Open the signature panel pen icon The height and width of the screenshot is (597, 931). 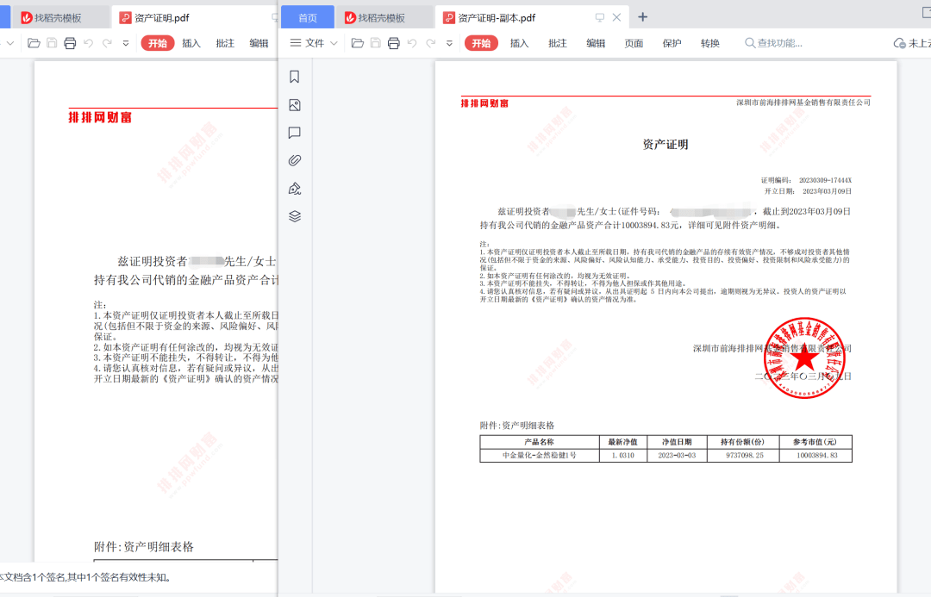click(x=295, y=189)
